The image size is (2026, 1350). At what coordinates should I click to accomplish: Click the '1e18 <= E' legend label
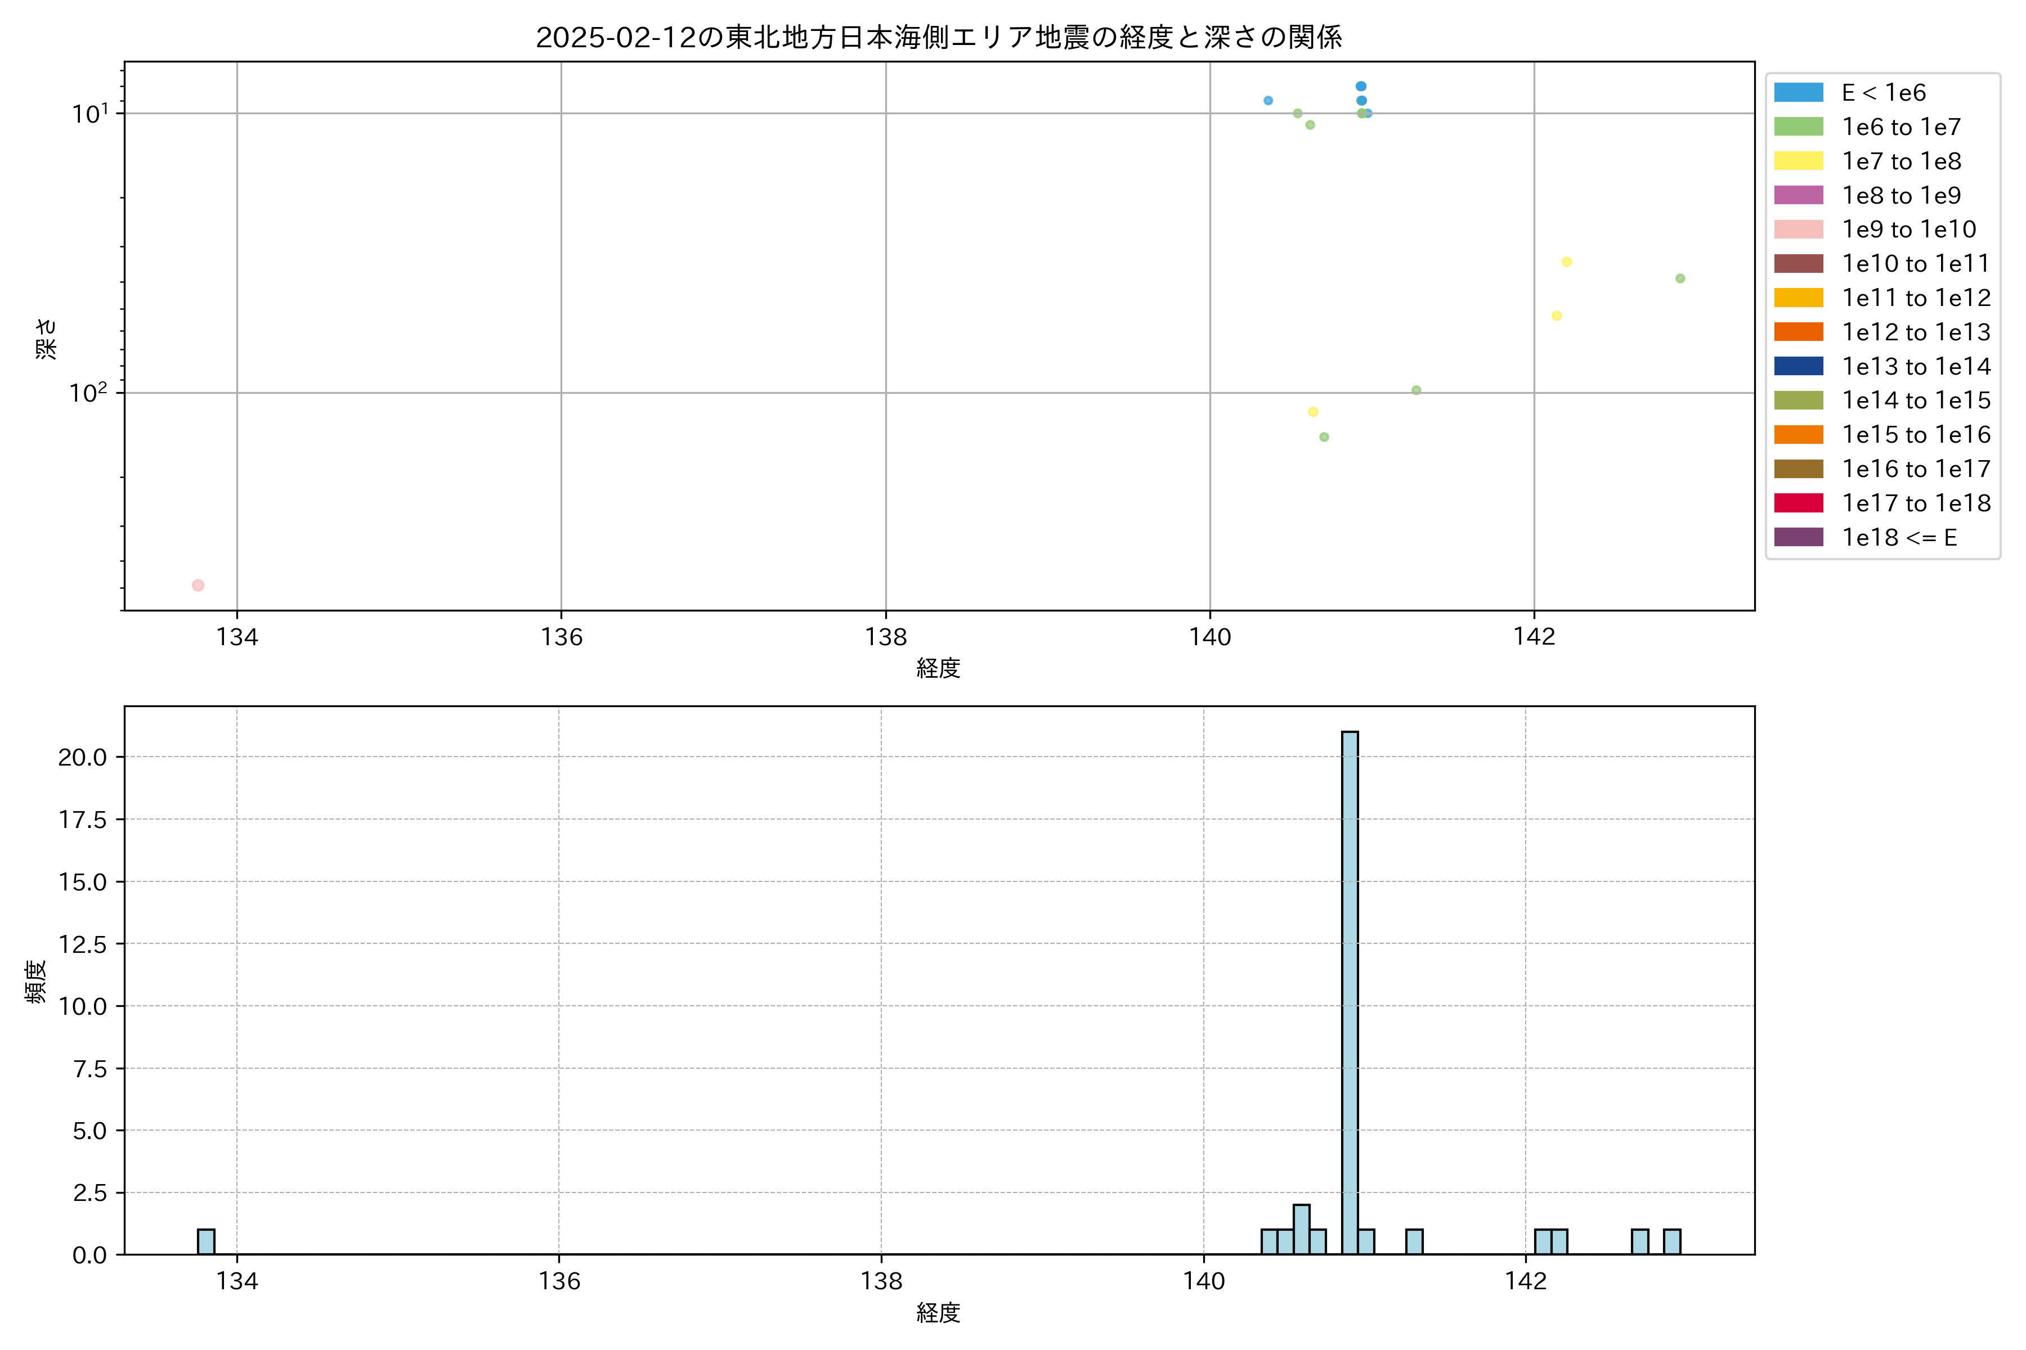point(1898,538)
